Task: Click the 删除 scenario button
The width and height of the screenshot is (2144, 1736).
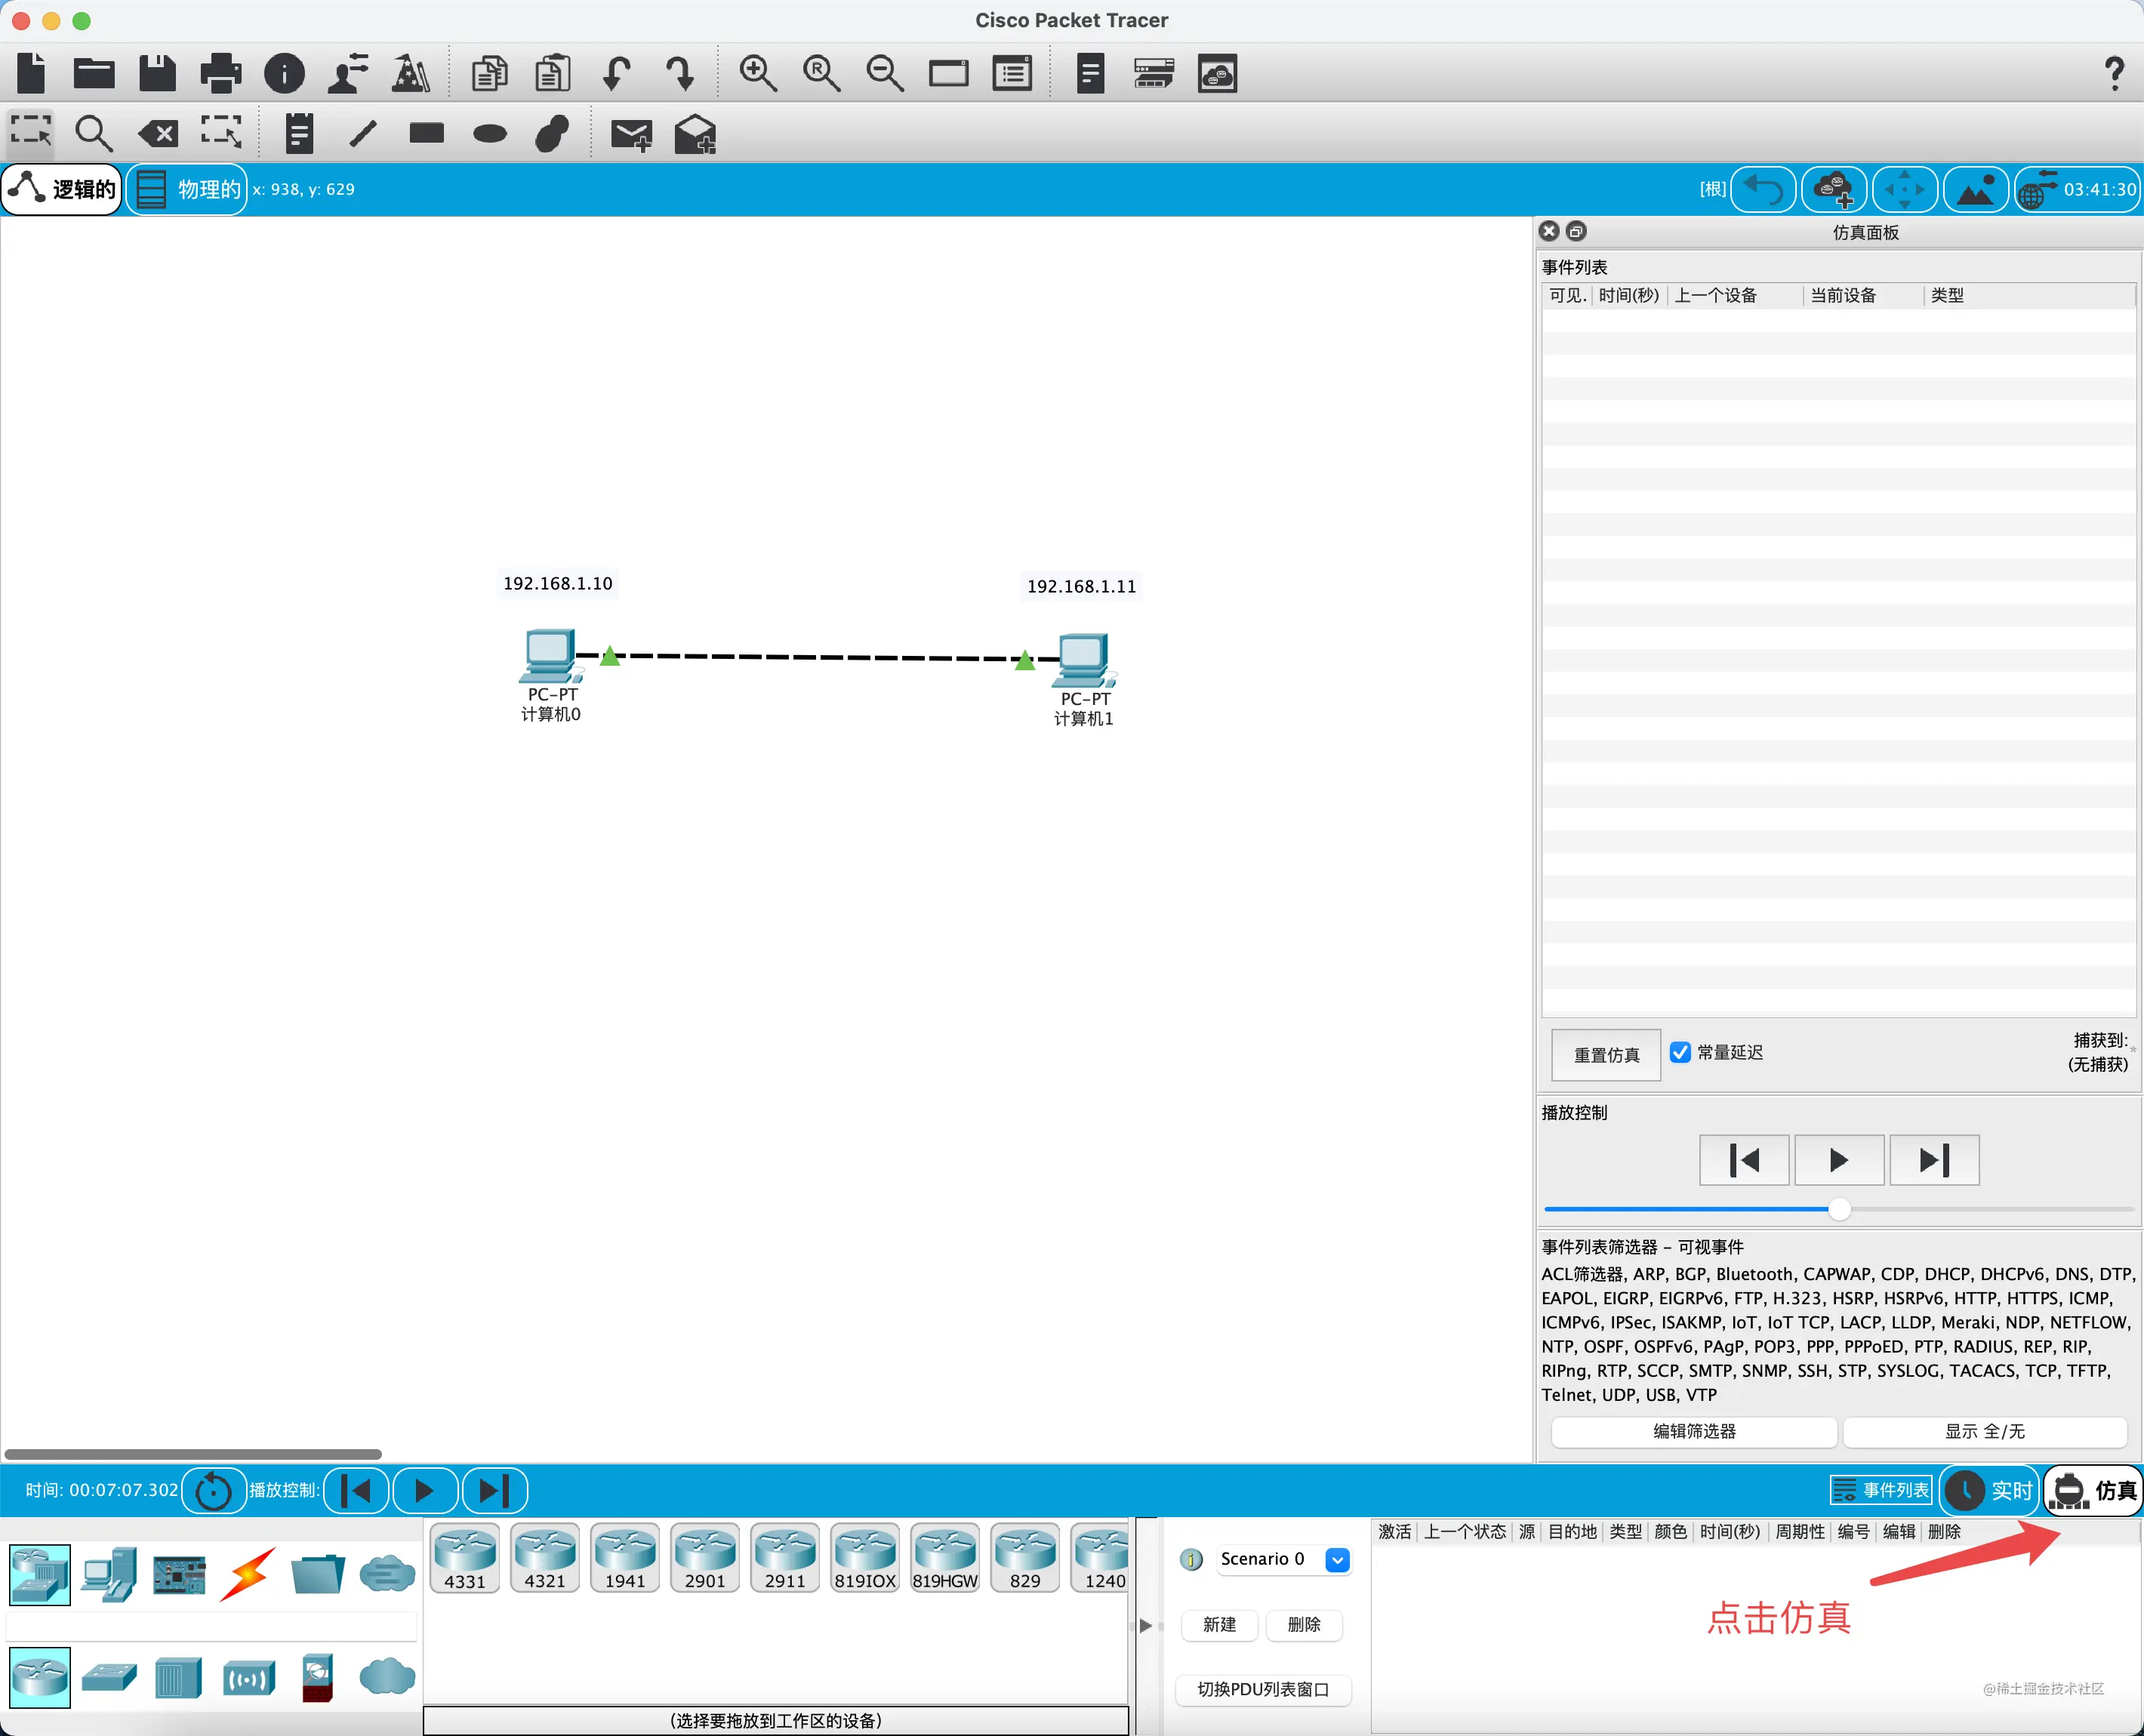Action: pyautogui.click(x=1304, y=1625)
